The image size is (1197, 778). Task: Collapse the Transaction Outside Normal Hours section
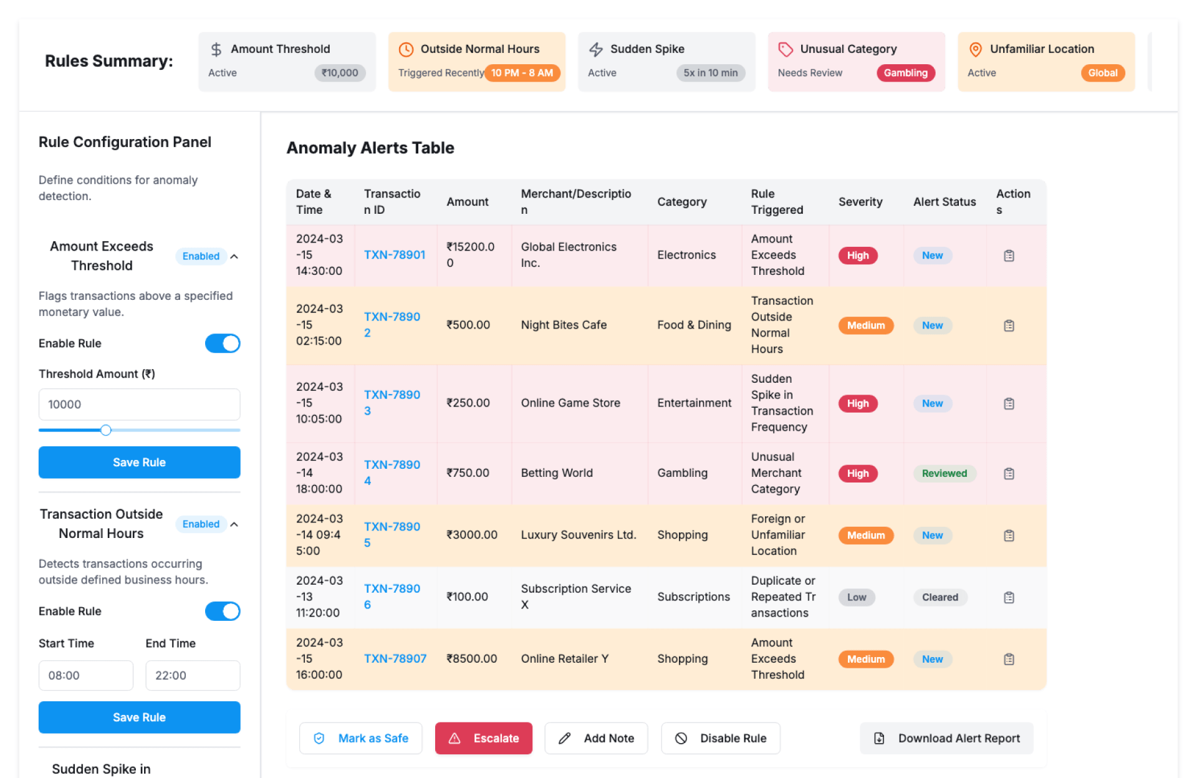(234, 524)
